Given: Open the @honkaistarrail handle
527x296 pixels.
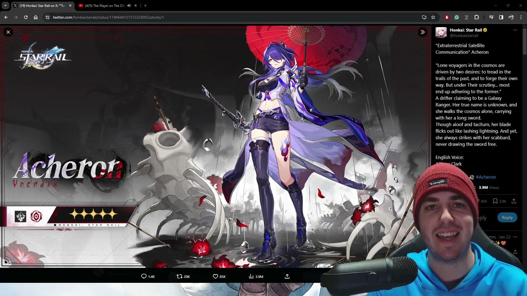Looking at the screenshot, I should tap(464, 36).
